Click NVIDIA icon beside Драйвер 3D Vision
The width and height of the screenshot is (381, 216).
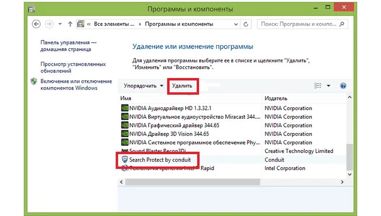[125, 134]
